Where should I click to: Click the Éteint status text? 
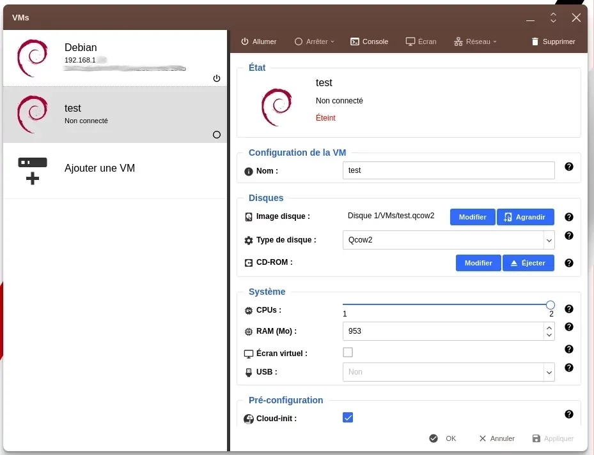pos(325,117)
